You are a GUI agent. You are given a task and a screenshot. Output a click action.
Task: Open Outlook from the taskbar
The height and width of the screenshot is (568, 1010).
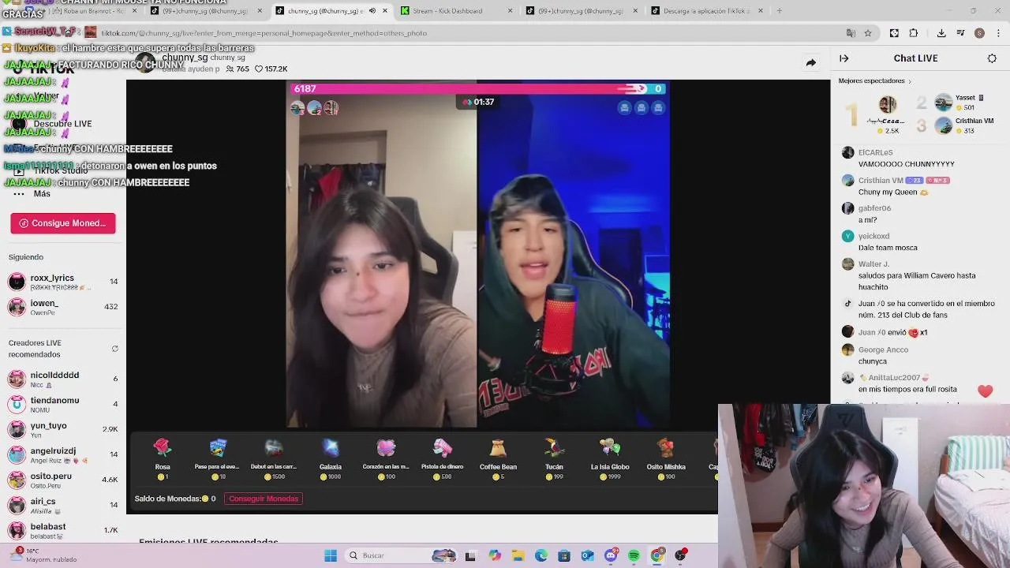[587, 555]
